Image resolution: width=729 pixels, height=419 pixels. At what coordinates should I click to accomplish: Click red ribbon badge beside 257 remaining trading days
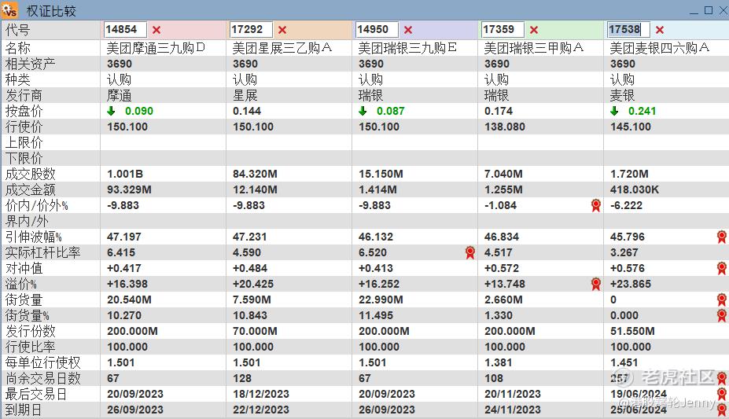click(722, 379)
